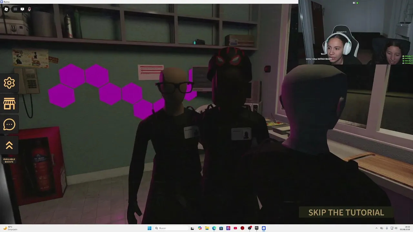The image size is (413, 232).
Task: Open Task View on the taskbar
Action: tap(192, 228)
